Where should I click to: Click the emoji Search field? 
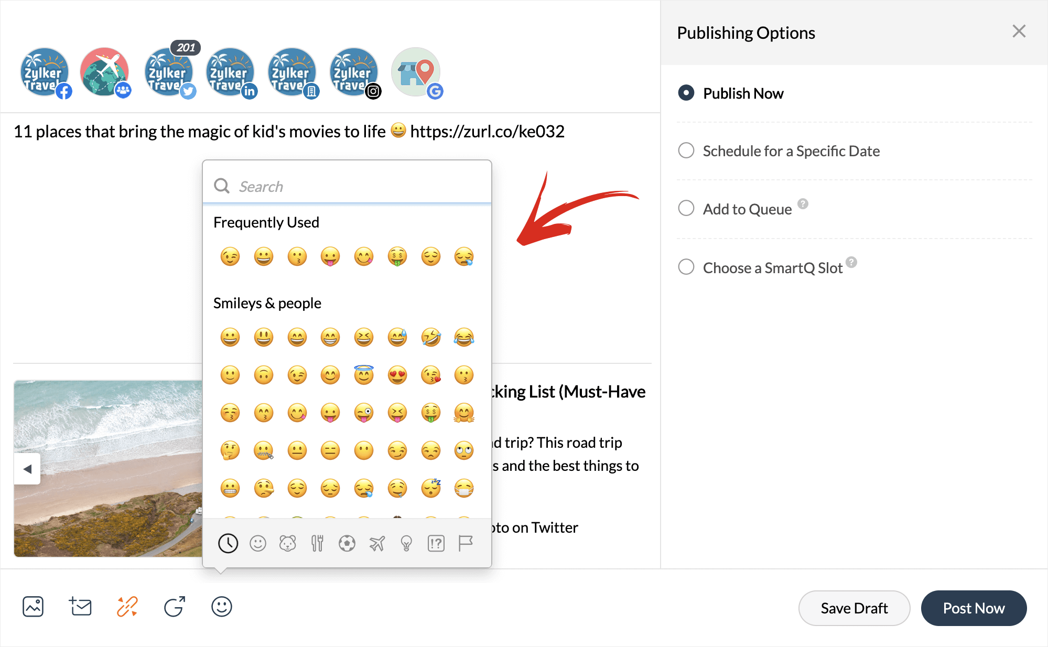[356, 187]
